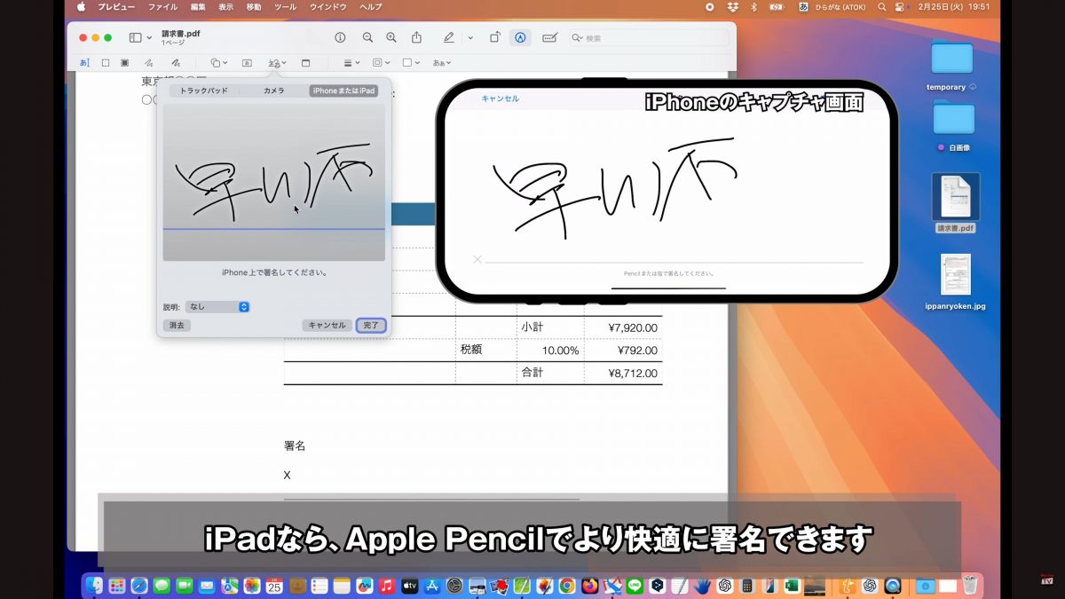1065x599 pixels.
Task: Open the 表示 menu
Action: click(225, 6)
